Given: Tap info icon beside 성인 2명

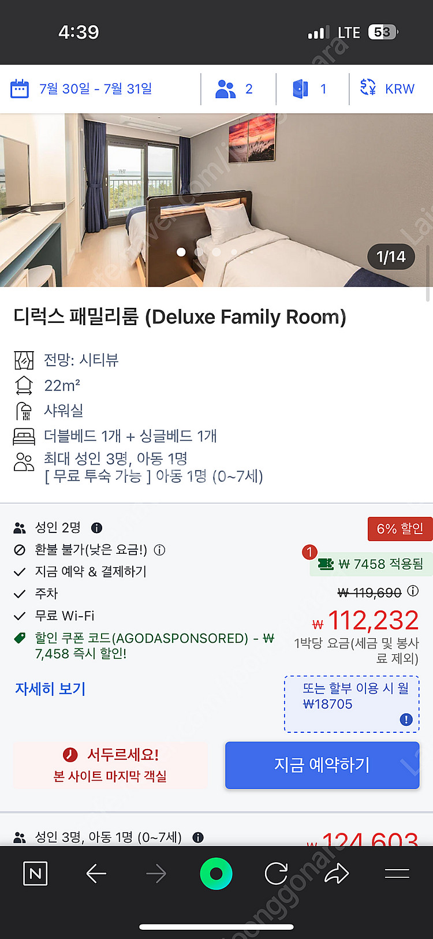Looking at the screenshot, I should (97, 528).
